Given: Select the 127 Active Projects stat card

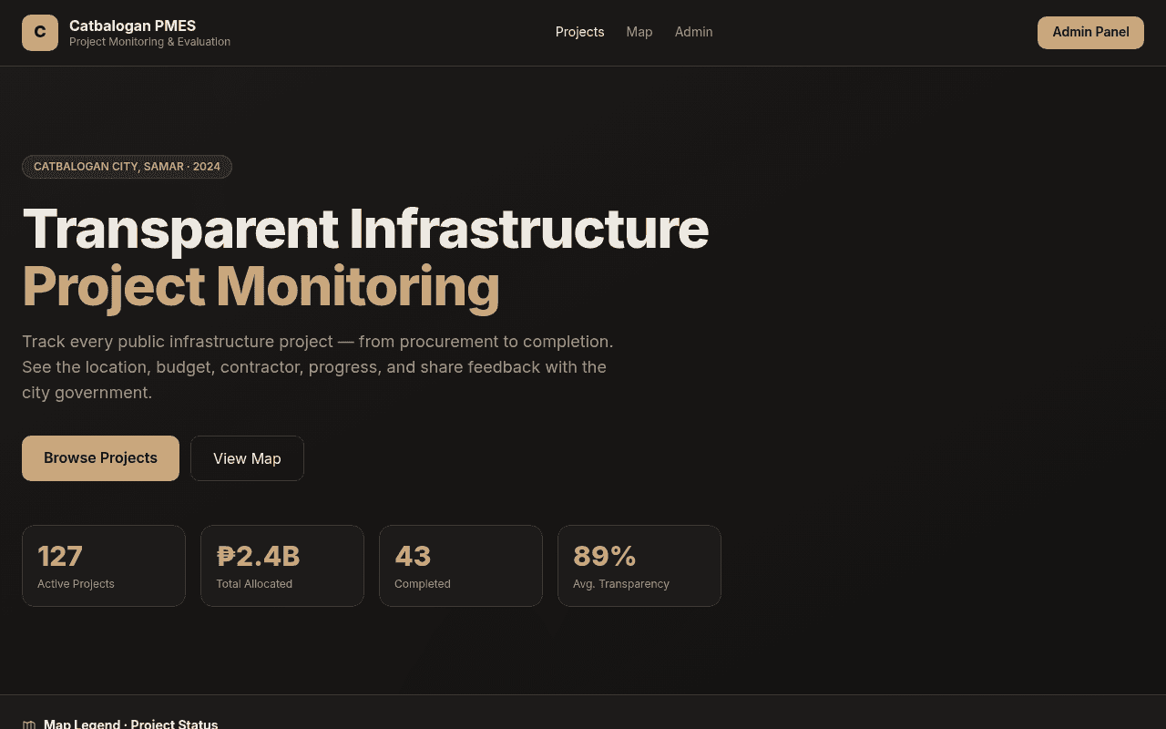Looking at the screenshot, I should click(x=104, y=566).
